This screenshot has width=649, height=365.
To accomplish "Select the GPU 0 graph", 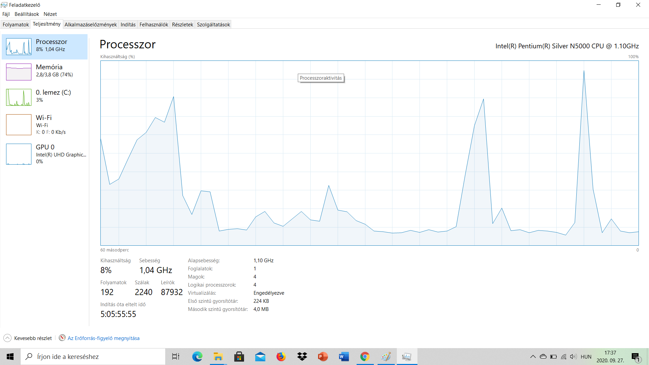I will pos(19,154).
